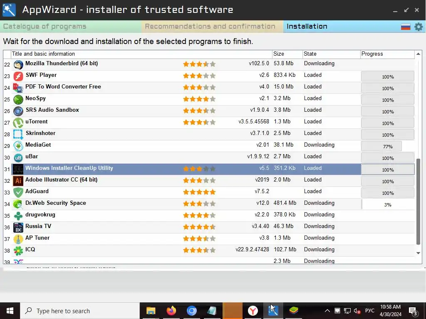Click the taskbar search box
426x319 pixels.
pos(80,311)
